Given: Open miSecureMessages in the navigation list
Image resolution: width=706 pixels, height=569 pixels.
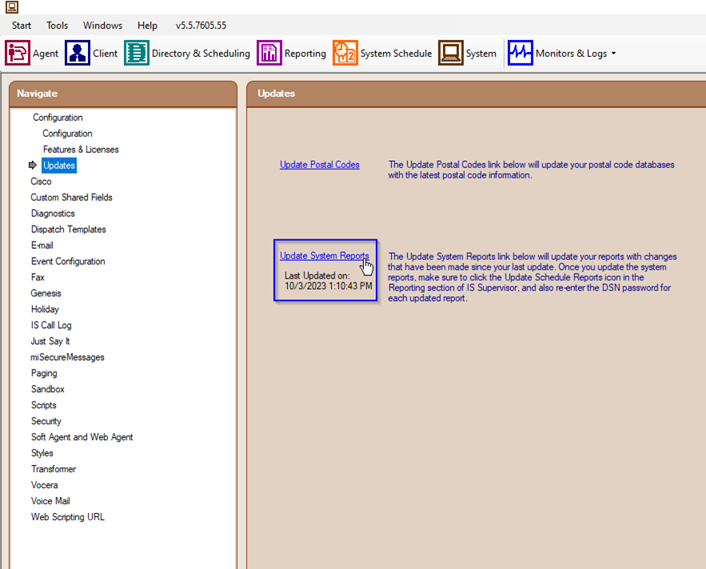Looking at the screenshot, I should (68, 358).
